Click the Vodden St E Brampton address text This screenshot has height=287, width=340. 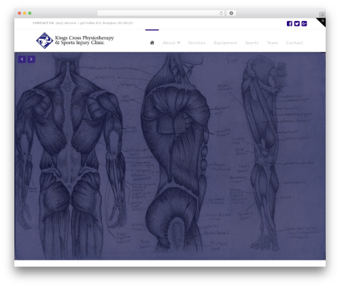pyautogui.click(x=107, y=23)
